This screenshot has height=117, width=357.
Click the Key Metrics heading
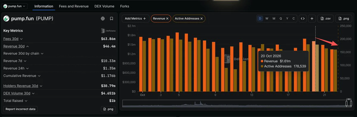(x=13, y=31)
